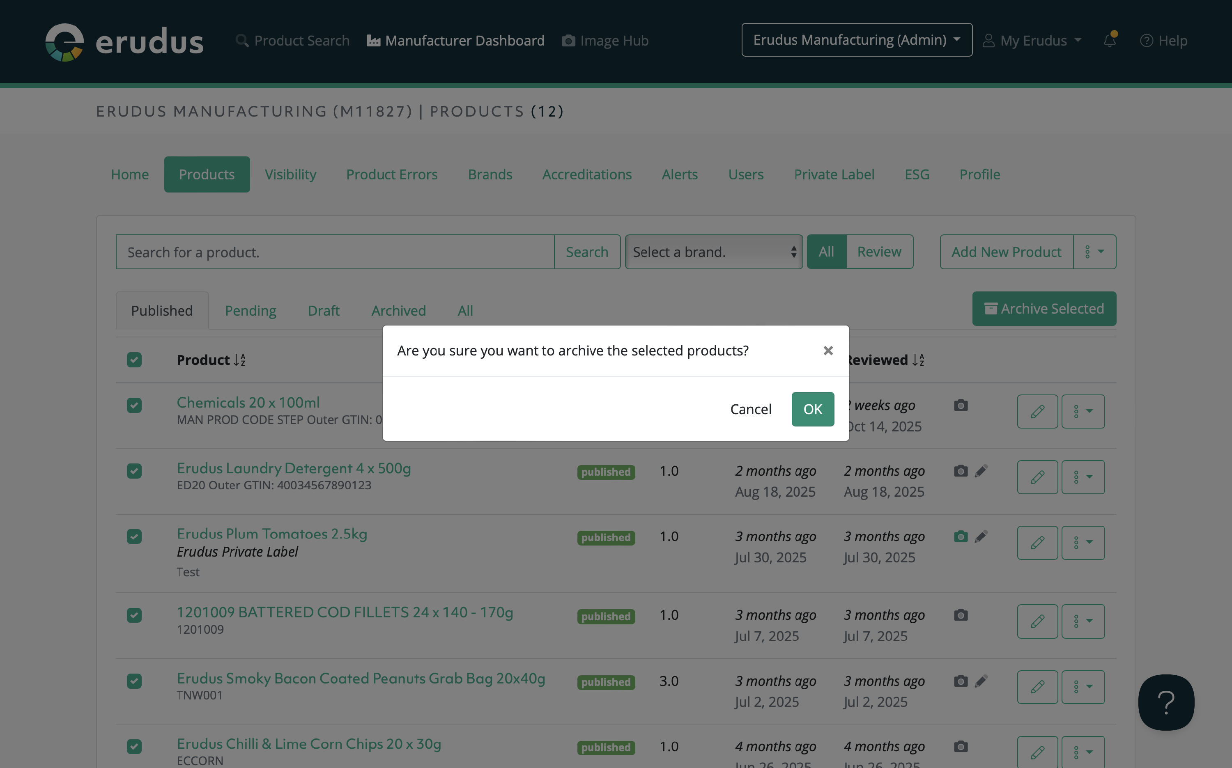Click the camera icon for Battered Cod Fillets
Viewport: 1232px width, 768px height.
point(960,615)
